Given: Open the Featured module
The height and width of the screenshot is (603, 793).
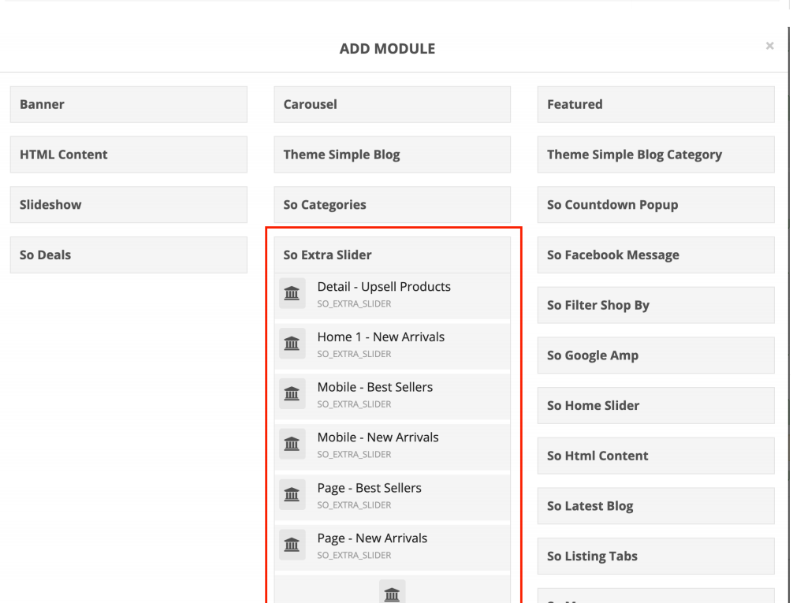Looking at the screenshot, I should 655,104.
